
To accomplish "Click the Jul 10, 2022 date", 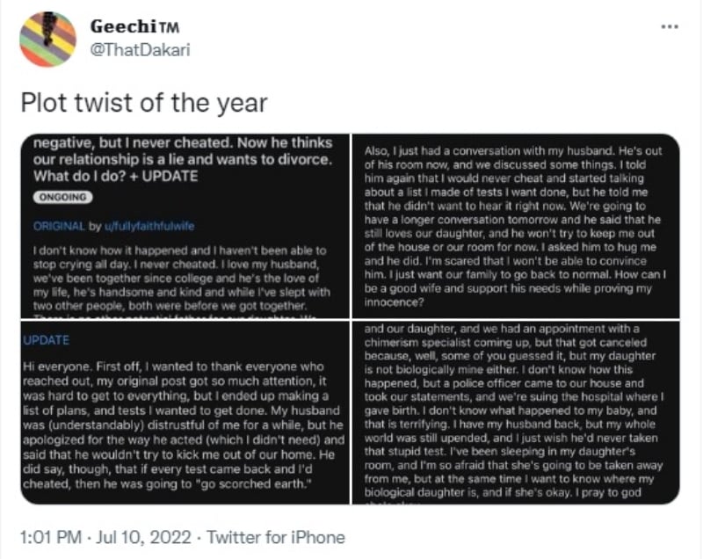I will [x=143, y=537].
